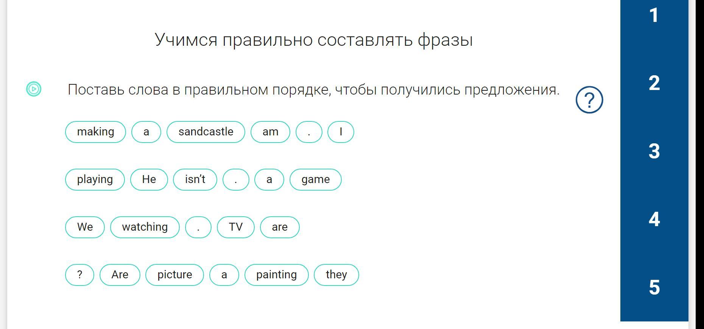Viewport: 704px width, 329px height.
Task: Open the question mark help icon
Action: click(589, 100)
